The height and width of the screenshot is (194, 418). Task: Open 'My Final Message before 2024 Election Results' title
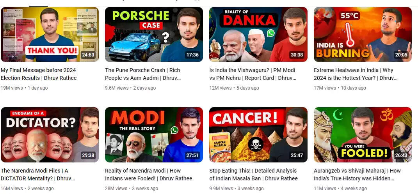(x=39, y=74)
